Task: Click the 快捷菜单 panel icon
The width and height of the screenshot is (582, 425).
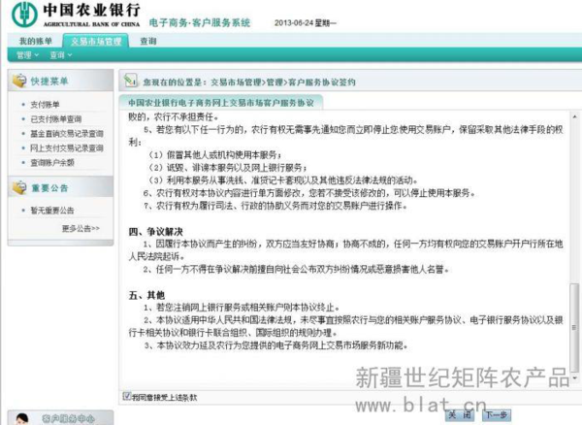Action: coord(19,81)
